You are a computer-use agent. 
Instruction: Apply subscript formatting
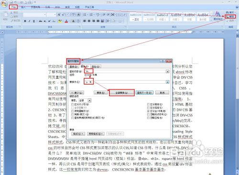(x=45, y=21)
